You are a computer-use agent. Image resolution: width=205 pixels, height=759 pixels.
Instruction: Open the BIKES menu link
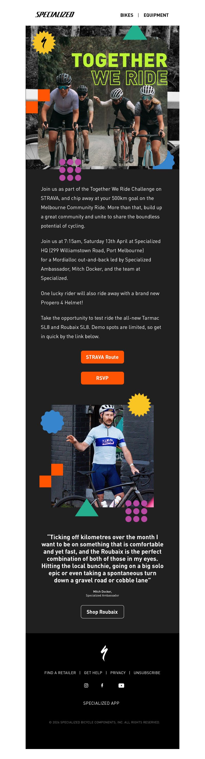coord(127,15)
